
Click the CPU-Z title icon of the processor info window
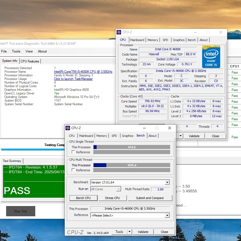point(119,32)
